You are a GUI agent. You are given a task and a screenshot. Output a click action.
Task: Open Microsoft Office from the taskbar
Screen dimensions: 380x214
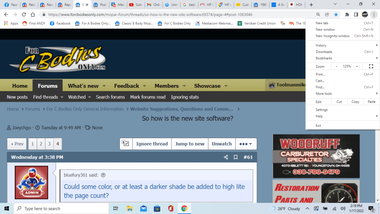170,208
